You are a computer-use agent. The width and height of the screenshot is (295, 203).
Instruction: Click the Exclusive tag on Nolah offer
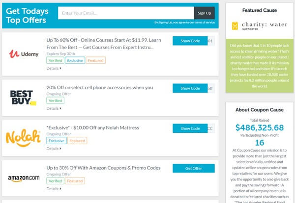tap(57, 141)
